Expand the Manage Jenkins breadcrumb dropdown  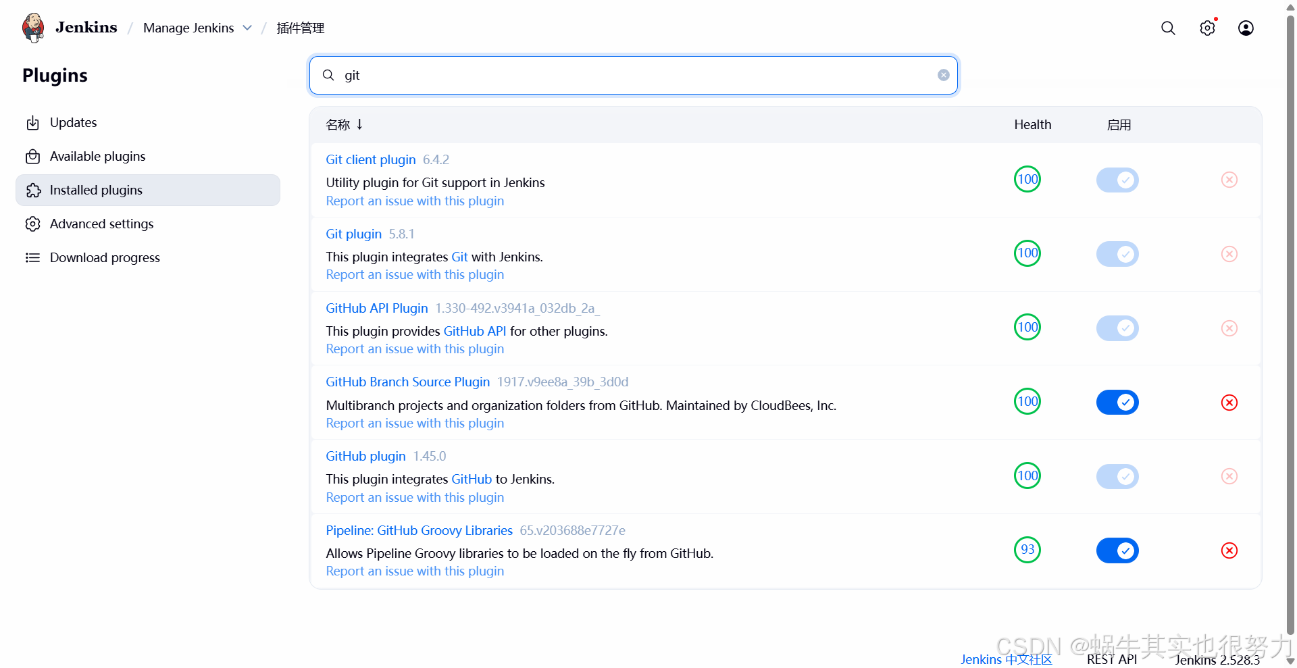(247, 28)
